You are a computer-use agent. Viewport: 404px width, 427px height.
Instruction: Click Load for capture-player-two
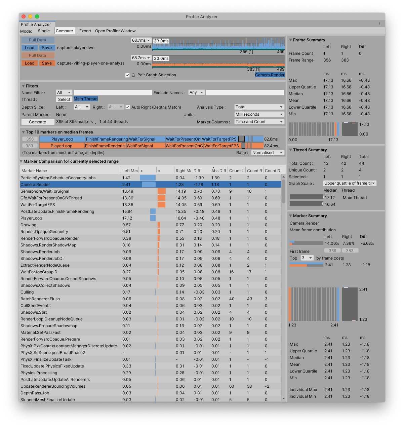point(29,47)
